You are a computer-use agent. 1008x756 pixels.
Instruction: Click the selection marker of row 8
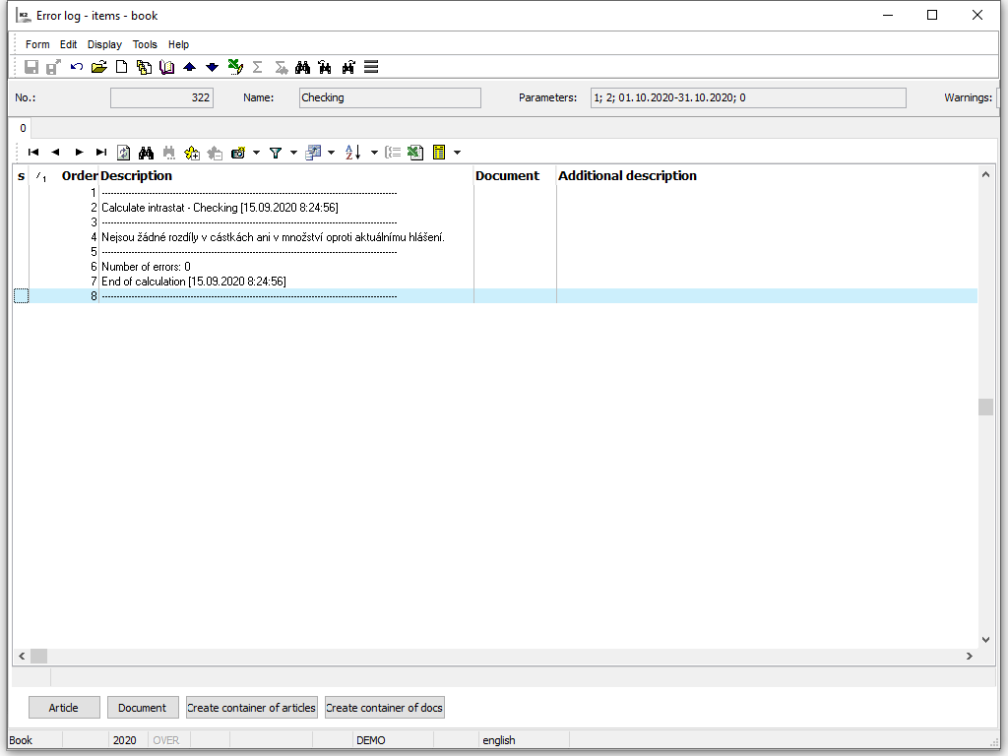[x=22, y=296]
